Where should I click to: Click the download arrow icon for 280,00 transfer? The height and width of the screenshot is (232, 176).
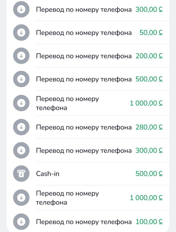click(x=21, y=127)
